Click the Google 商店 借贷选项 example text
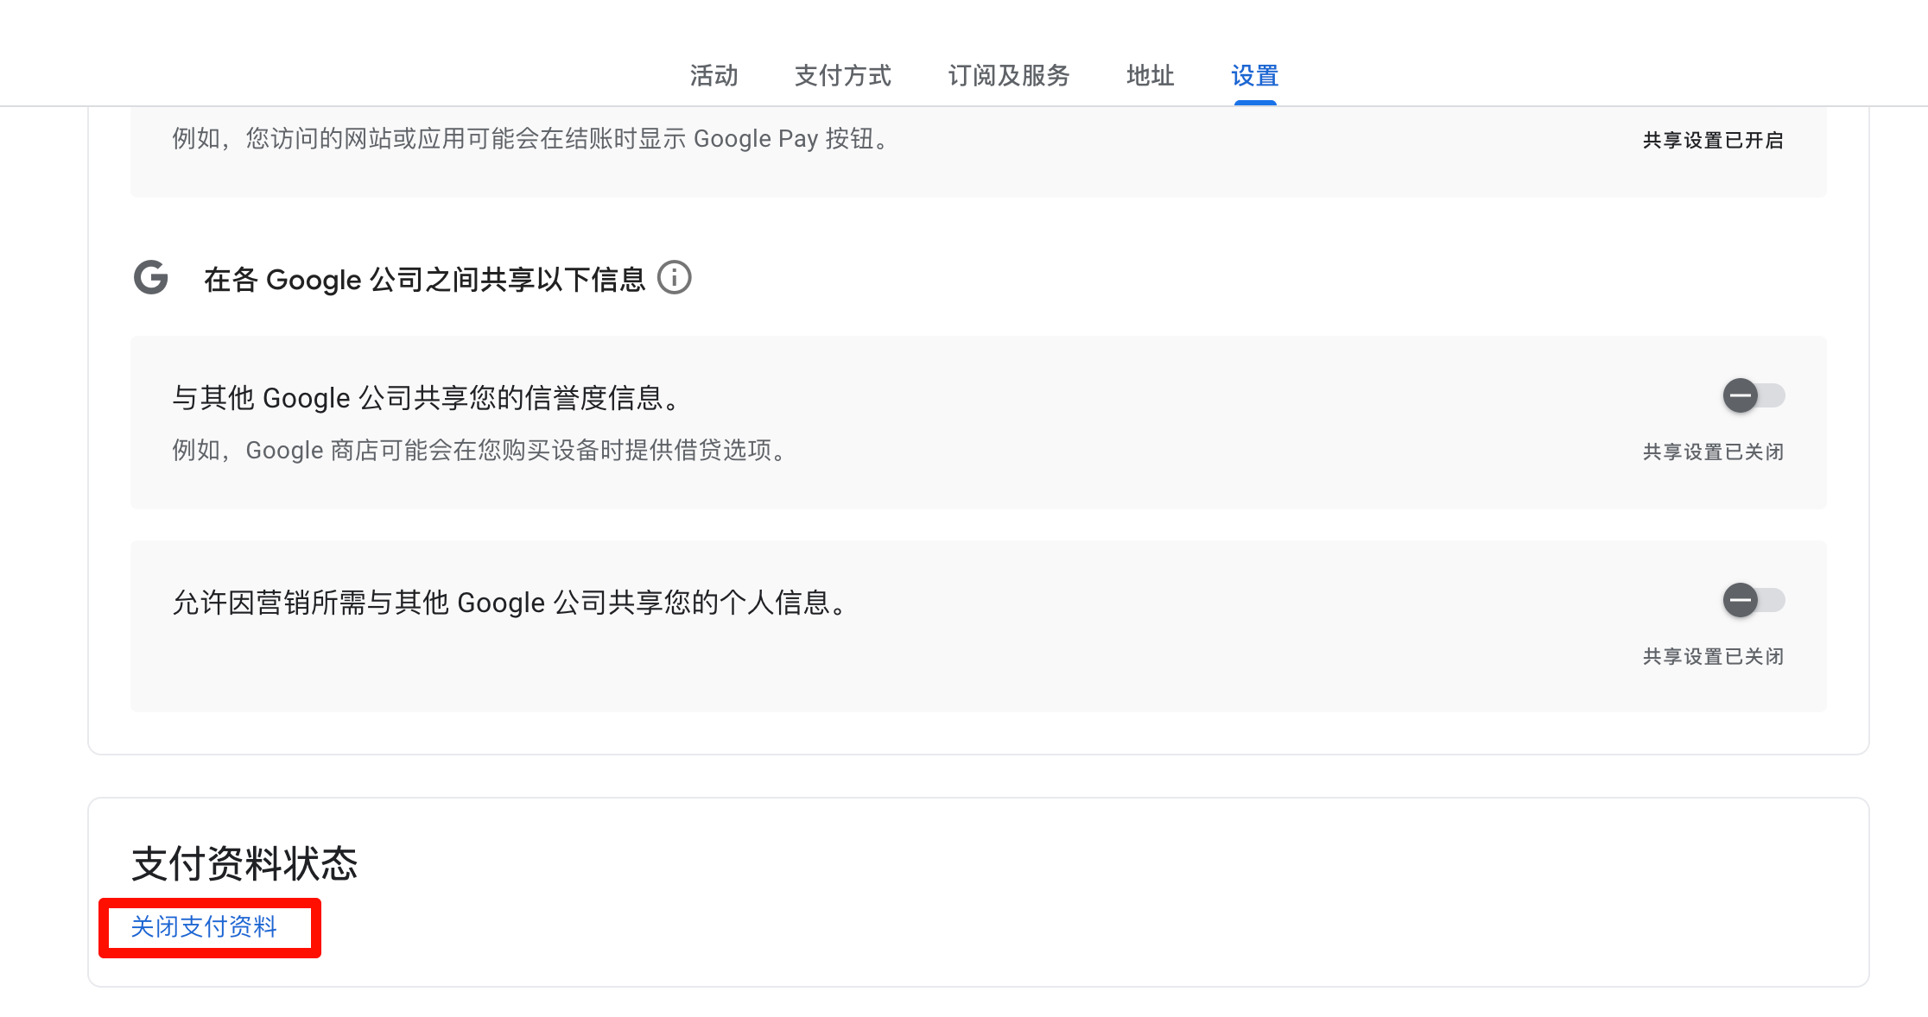 (x=479, y=451)
